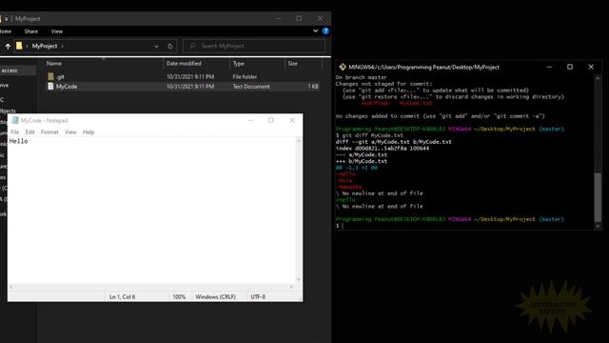Maximize the Notepad window
Image resolution: width=609 pixels, height=343 pixels.
pyautogui.click(x=271, y=121)
